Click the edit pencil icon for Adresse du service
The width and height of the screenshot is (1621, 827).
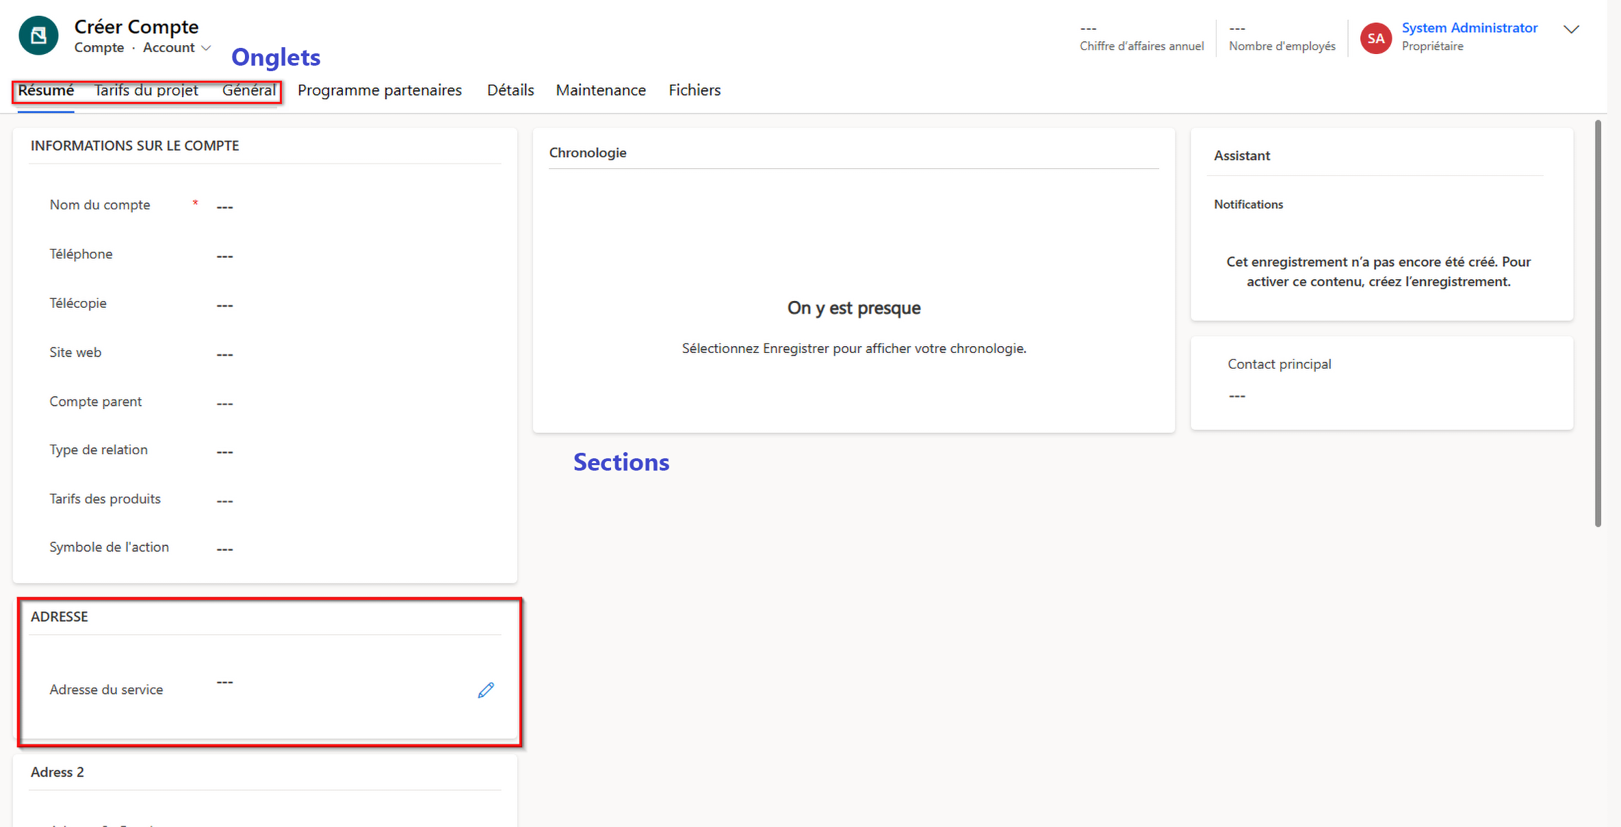485,690
